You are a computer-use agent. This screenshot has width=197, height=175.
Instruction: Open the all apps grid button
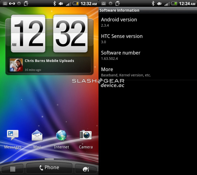[12, 169]
